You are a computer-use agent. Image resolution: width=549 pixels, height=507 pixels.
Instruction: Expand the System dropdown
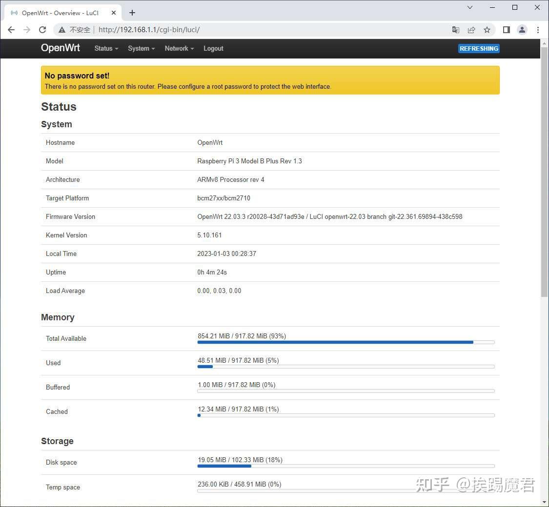point(141,48)
